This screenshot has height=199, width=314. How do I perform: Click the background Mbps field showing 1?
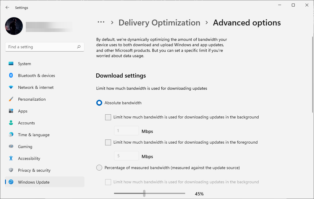coord(126,131)
